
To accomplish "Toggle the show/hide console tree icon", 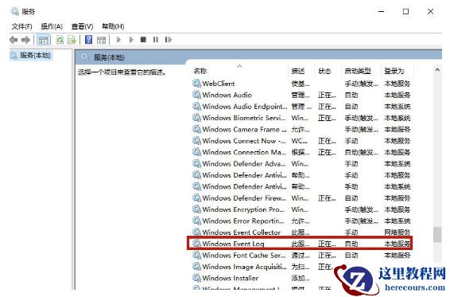I will point(44,40).
